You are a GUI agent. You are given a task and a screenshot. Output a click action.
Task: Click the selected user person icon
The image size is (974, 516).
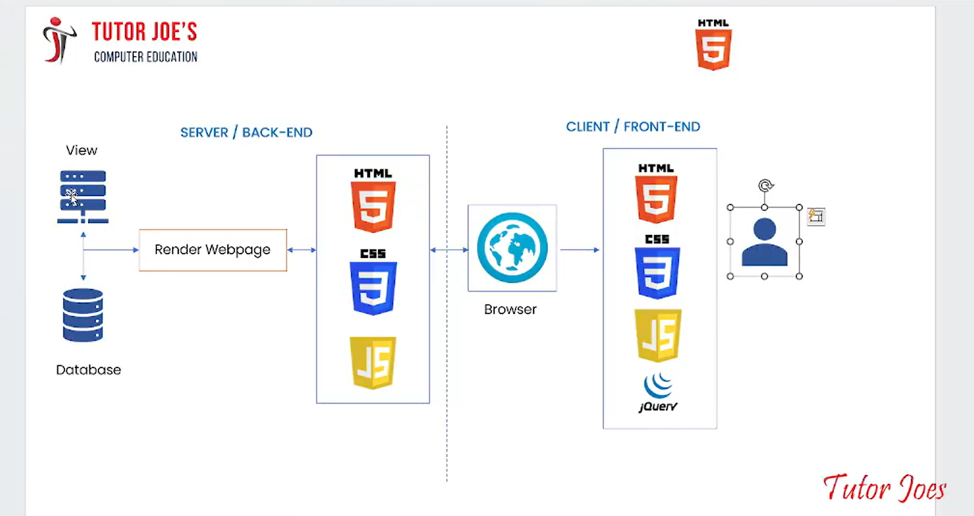tap(765, 242)
